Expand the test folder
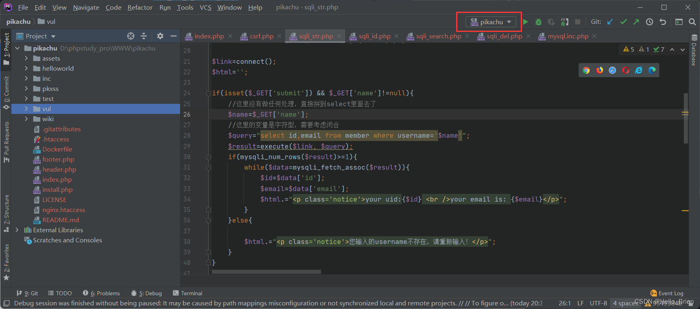700x309 pixels. [x=26, y=99]
